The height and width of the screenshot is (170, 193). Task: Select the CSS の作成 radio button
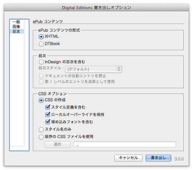[x=41, y=100]
